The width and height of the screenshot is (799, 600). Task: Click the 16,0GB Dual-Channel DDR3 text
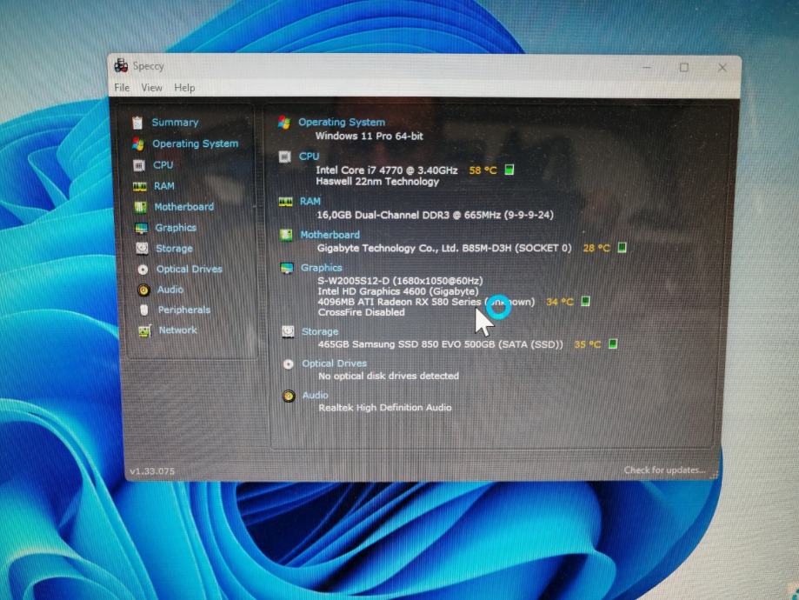[435, 215]
